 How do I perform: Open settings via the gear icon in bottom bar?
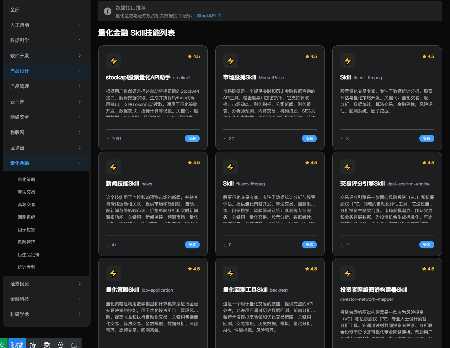pos(60,344)
